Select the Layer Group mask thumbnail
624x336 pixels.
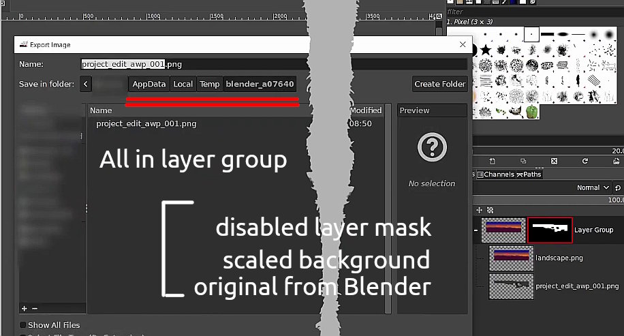(550, 230)
